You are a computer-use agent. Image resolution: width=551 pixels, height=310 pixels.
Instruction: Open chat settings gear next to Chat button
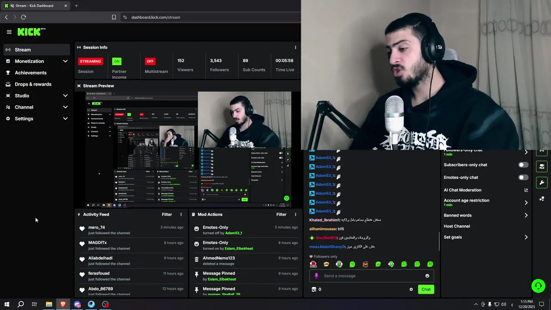click(x=411, y=289)
